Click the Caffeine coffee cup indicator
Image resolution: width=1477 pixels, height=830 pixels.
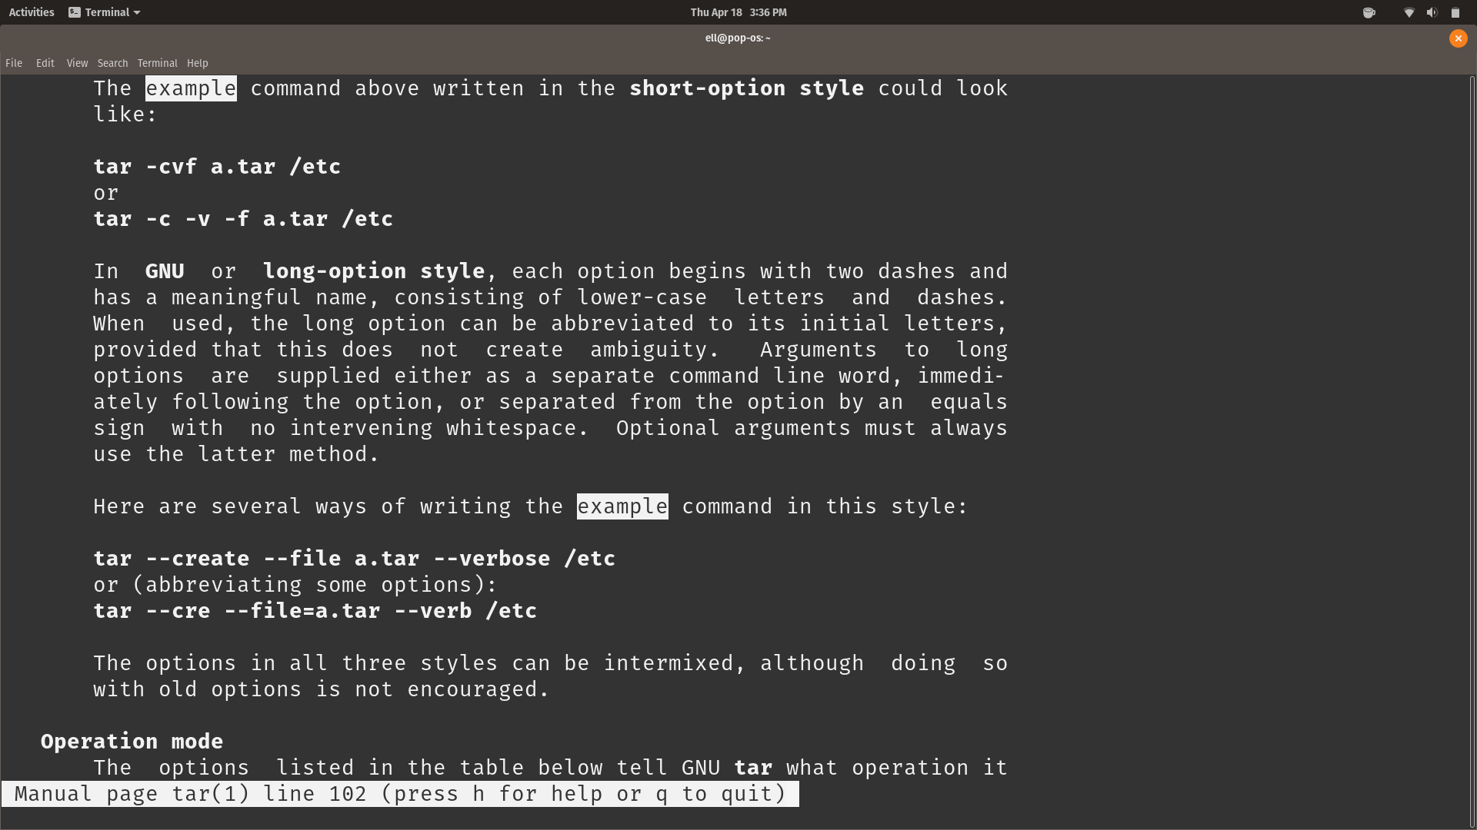coord(1369,12)
